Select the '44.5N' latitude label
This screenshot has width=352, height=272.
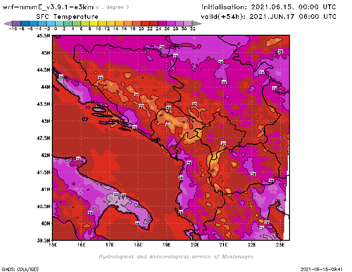coord(43,70)
